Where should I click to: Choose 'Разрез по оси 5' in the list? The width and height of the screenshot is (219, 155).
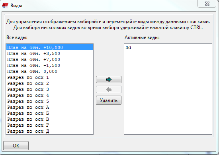point(50,101)
